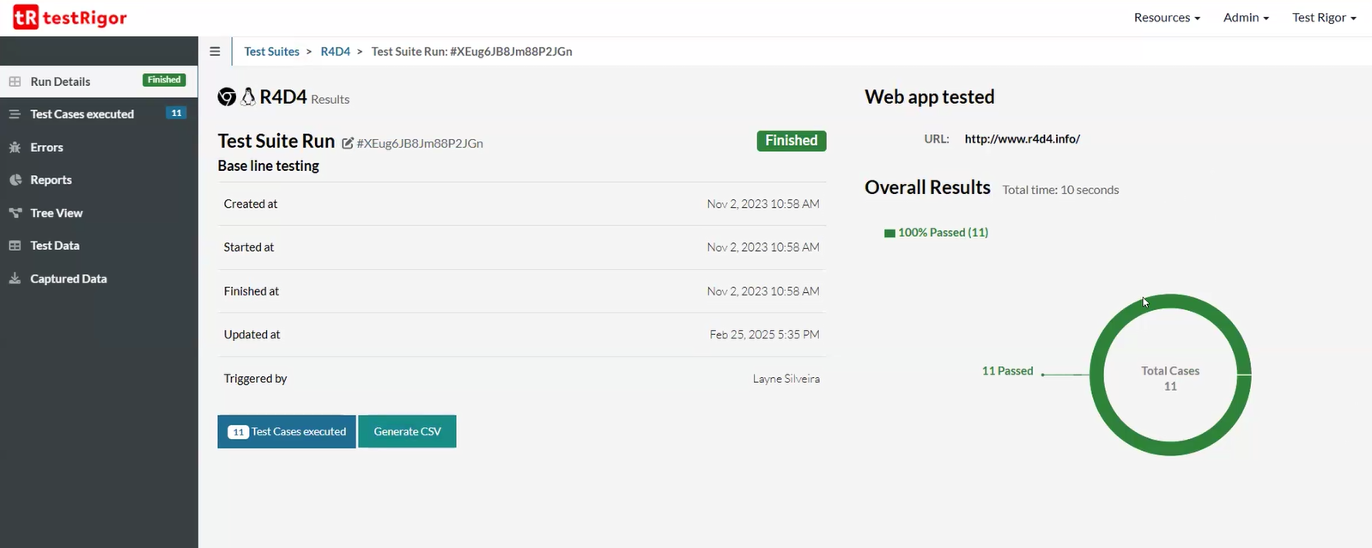Click the Layne Silveira name
Viewport: 1372px width, 548px height.
click(786, 379)
